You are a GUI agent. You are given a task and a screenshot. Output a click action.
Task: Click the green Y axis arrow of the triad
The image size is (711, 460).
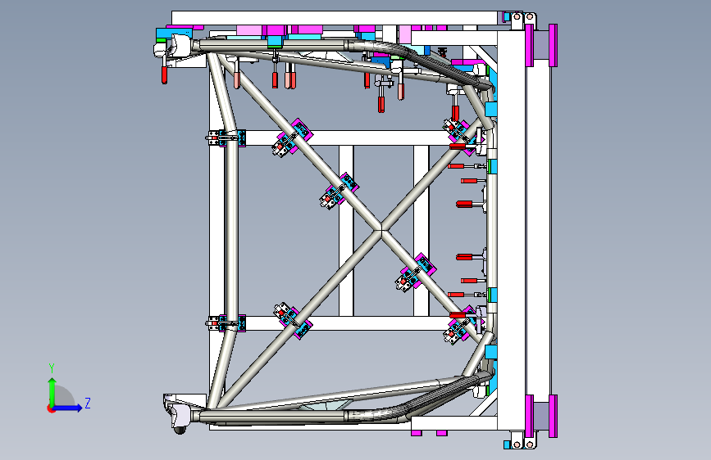(52, 391)
